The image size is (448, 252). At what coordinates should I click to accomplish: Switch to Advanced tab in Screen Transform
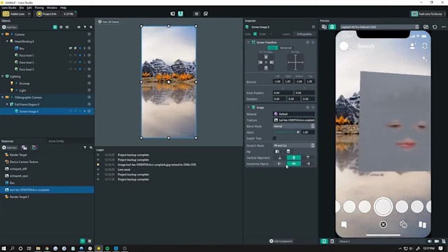[x=286, y=47]
